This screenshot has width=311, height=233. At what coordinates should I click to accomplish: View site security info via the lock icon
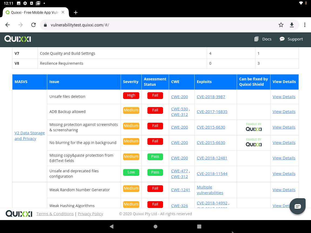point(45,25)
